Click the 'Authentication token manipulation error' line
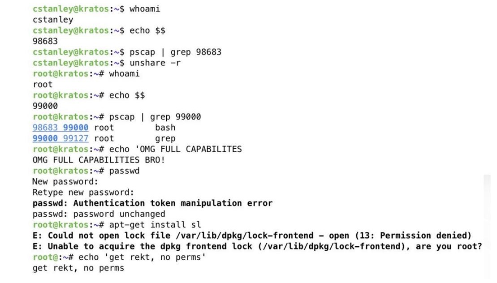This screenshot has height=283, width=497. click(152, 203)
